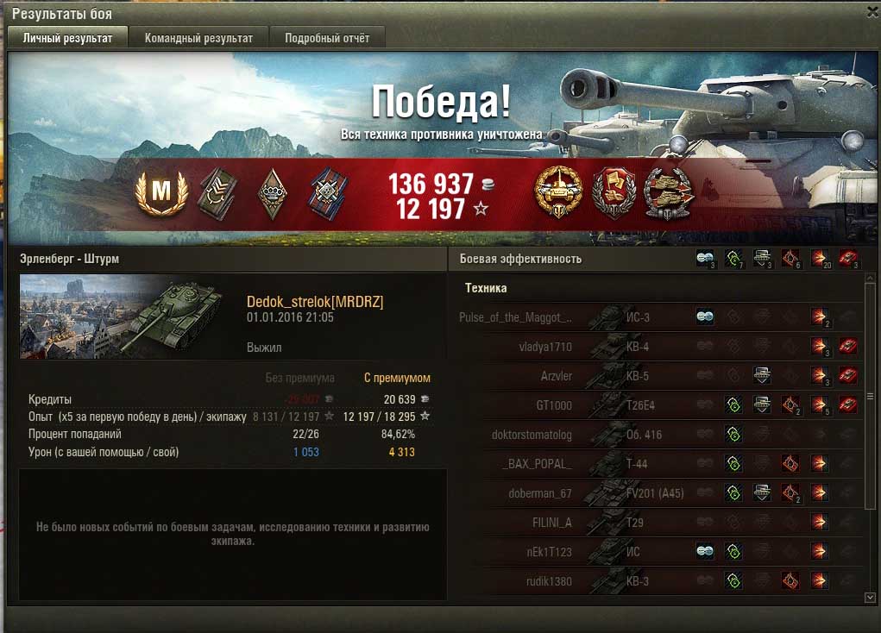Click the destroyed vehicles icon in effectiveness header
The width and height of the screenshot is (881, 633).
(x=848, y=259)
